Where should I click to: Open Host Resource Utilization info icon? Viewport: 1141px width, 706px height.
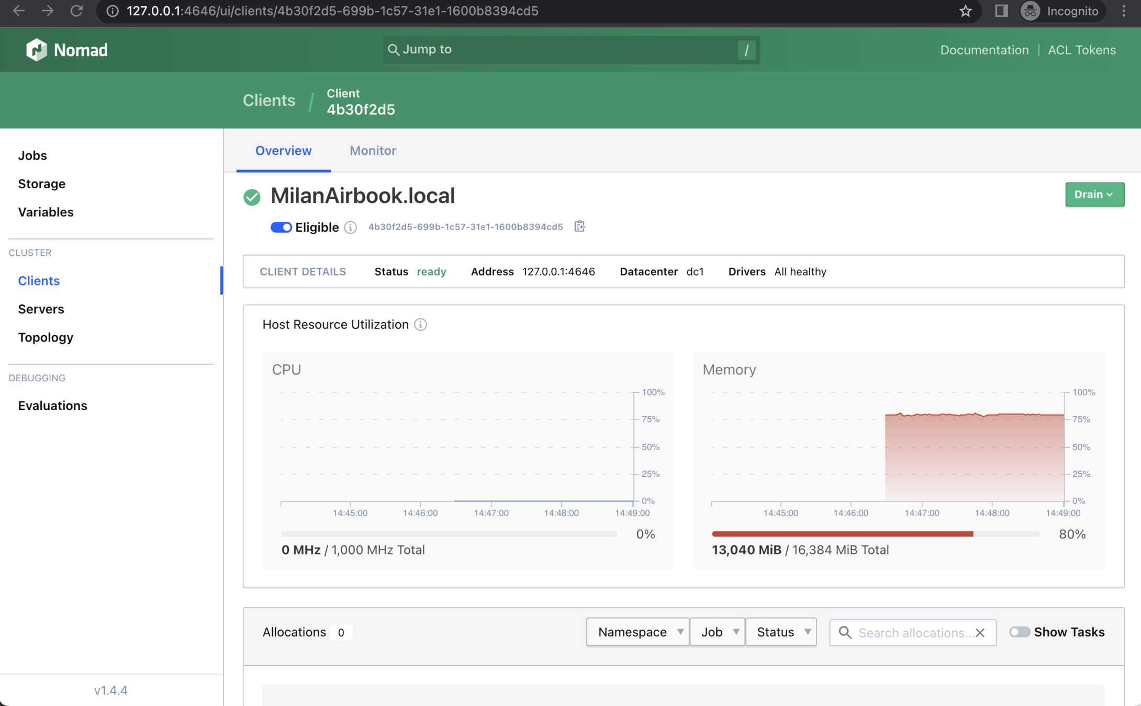pos(420,325)
